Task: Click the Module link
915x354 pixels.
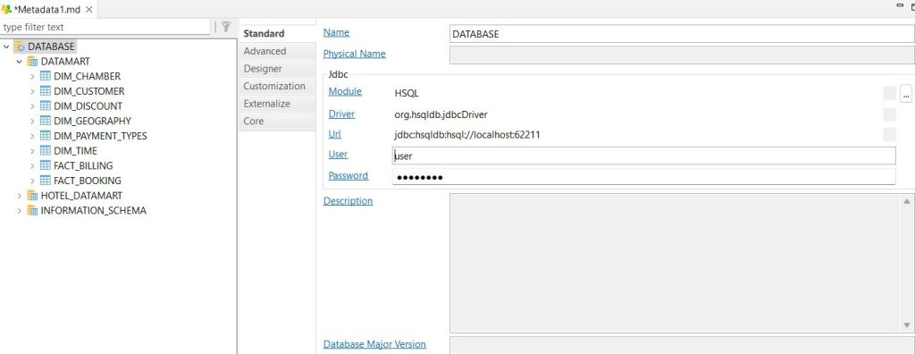Action: 345,92
